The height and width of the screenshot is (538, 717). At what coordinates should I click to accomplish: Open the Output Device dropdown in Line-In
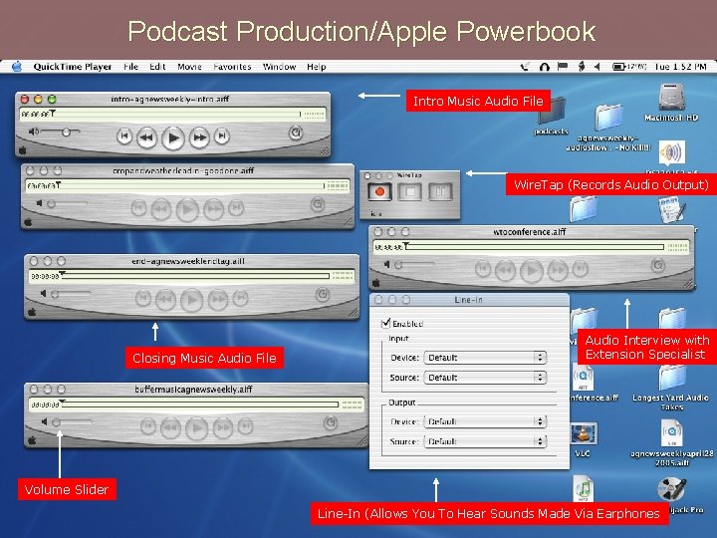click(x=485, y=421)
